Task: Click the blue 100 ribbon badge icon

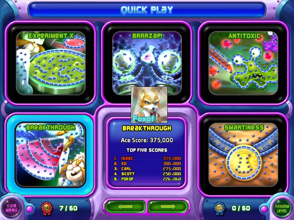Action: click(x=219, y=208)
